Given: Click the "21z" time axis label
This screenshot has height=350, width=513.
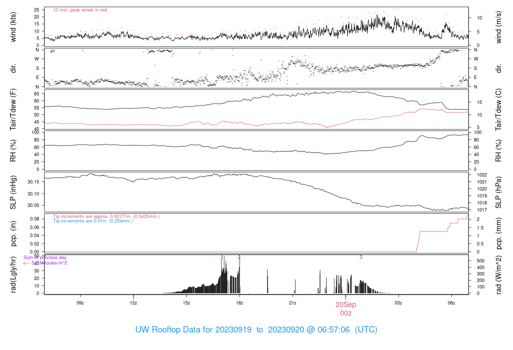Looking at the screenshot, I should [x=293, y=302].
